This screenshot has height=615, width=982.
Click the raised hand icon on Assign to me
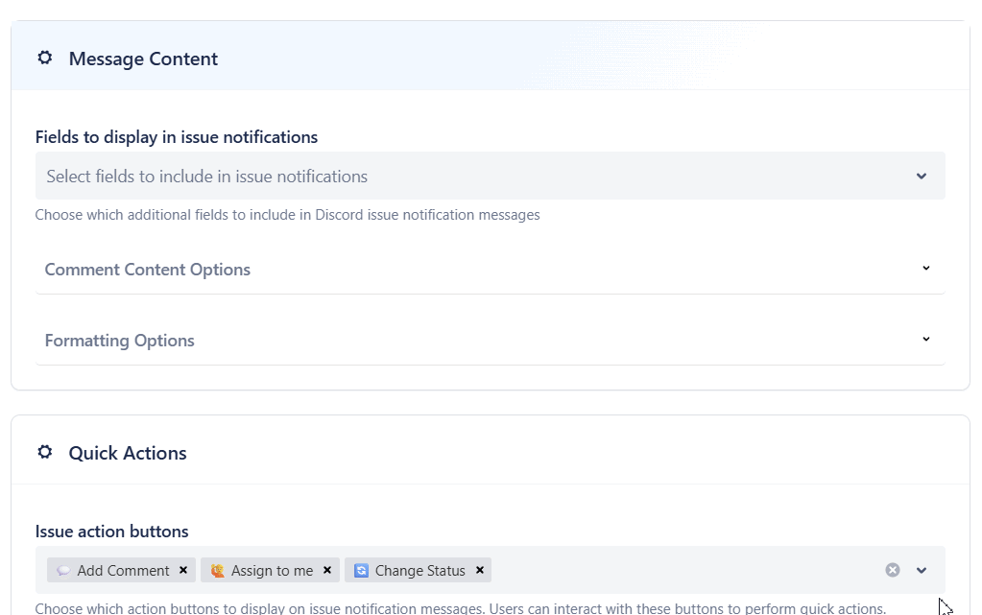tap(217, 570)
